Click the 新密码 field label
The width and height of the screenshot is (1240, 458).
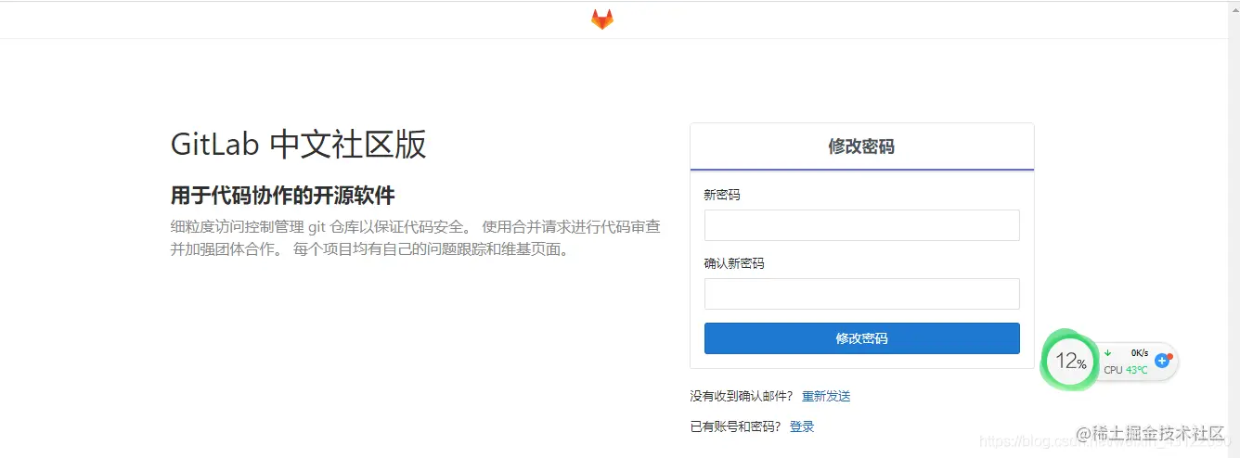[722, 195]
